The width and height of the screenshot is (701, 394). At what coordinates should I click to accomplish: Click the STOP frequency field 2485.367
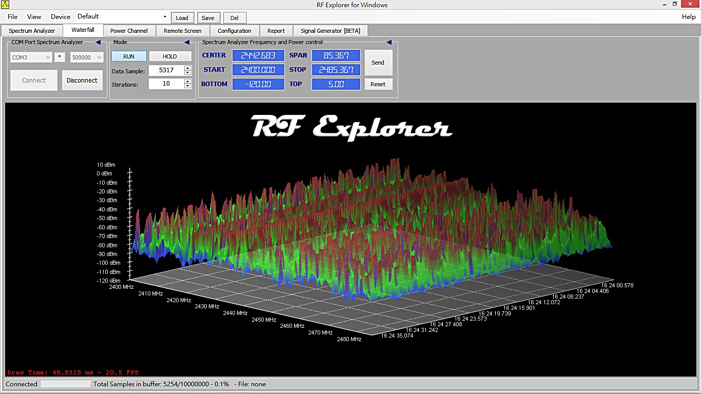click(336, 70)
